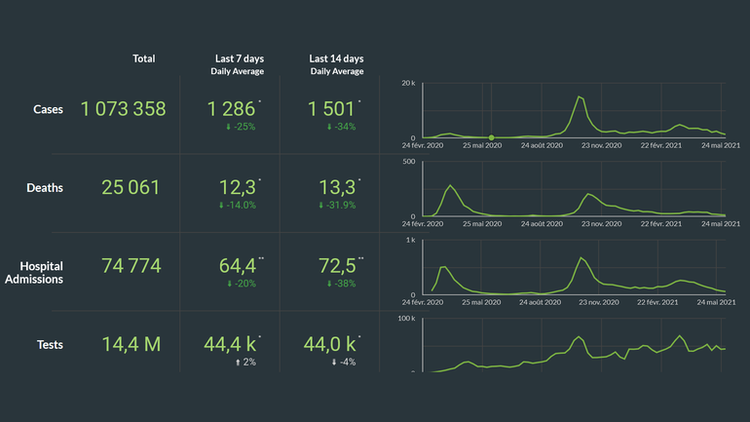Viewport: 750px width, 422px height.
Task: Select the Hospital Admissions row label
Action: point(42,272)
